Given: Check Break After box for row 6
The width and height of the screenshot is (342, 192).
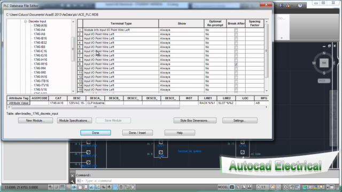Looking at the screenshot, I should [236, 51].
